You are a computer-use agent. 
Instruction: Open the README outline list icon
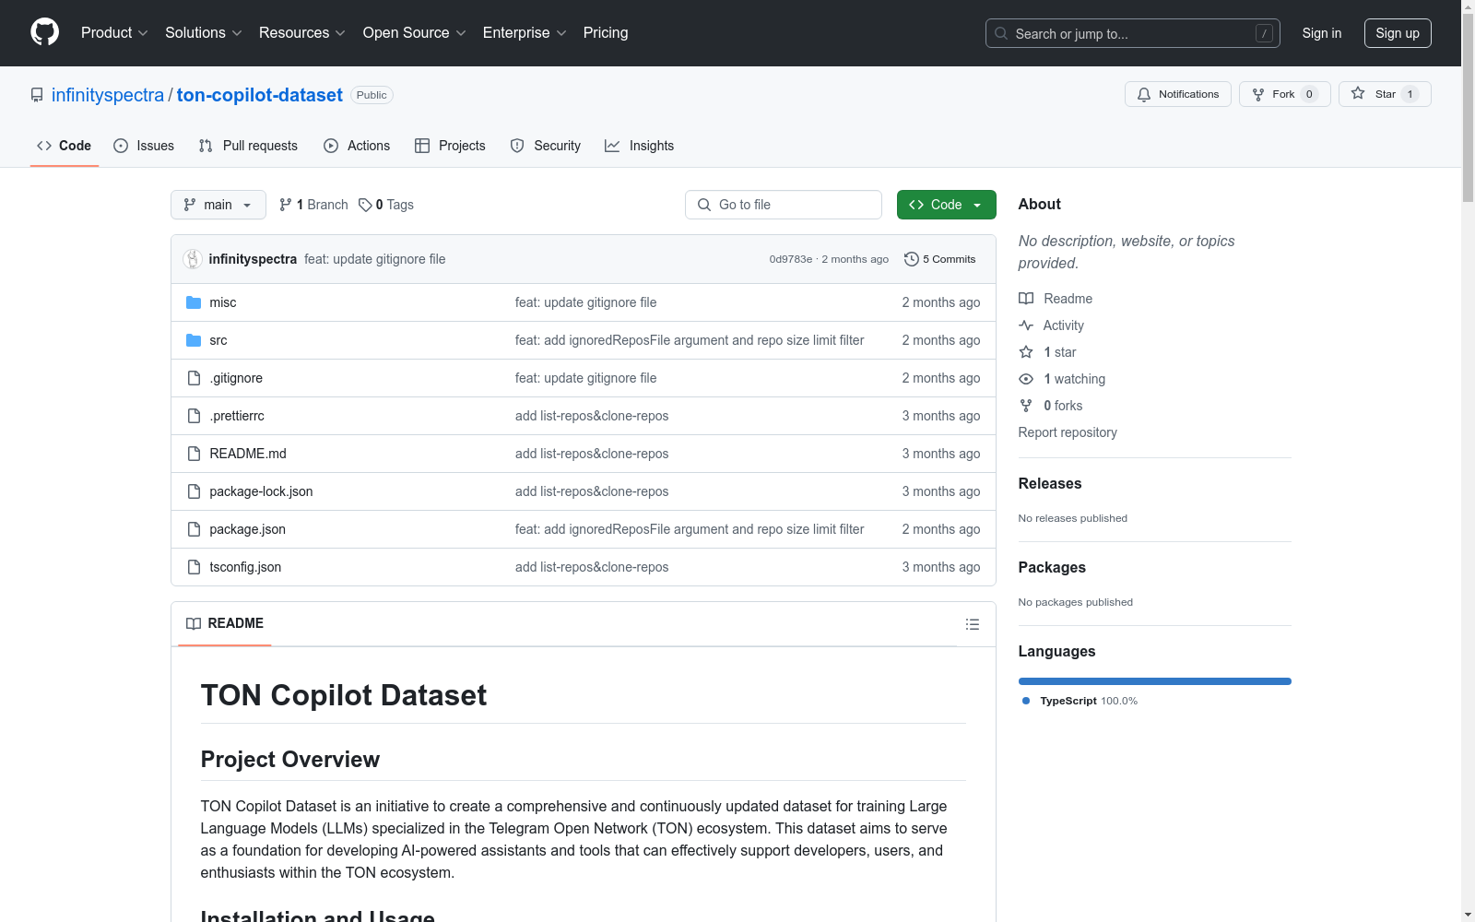pos(972,624)
